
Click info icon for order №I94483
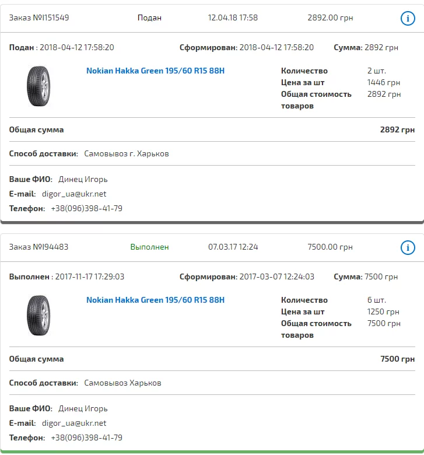(x=408, y=247)
